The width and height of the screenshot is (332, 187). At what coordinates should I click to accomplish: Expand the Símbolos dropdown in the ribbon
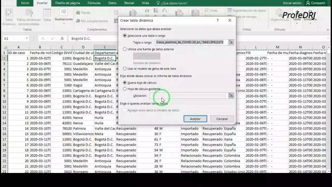[310, 23]
